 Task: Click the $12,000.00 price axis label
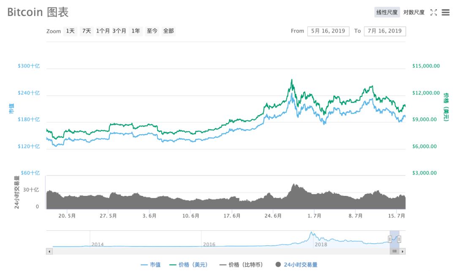point(426,93)
